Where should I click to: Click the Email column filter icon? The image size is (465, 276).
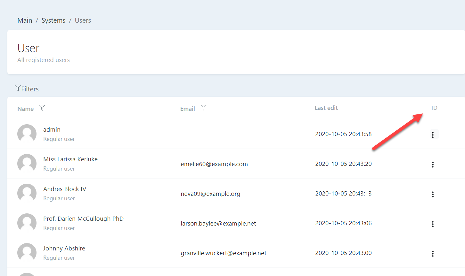[x=203, y=108]
